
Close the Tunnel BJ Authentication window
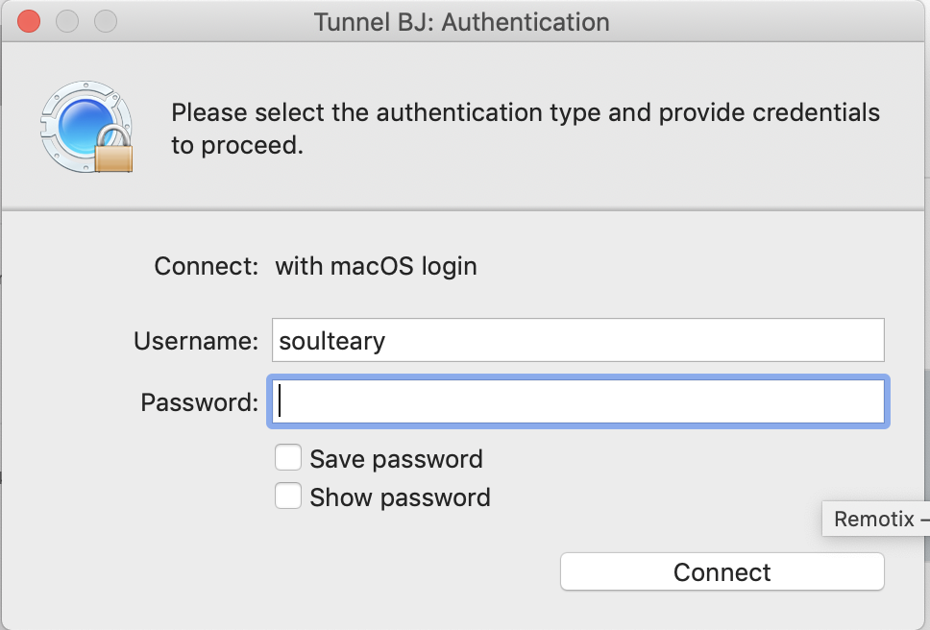pyautogui.click(x=29, y=21)
